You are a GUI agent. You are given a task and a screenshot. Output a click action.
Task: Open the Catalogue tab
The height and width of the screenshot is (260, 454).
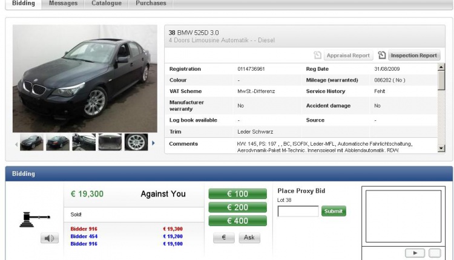[x=107, y=4]
